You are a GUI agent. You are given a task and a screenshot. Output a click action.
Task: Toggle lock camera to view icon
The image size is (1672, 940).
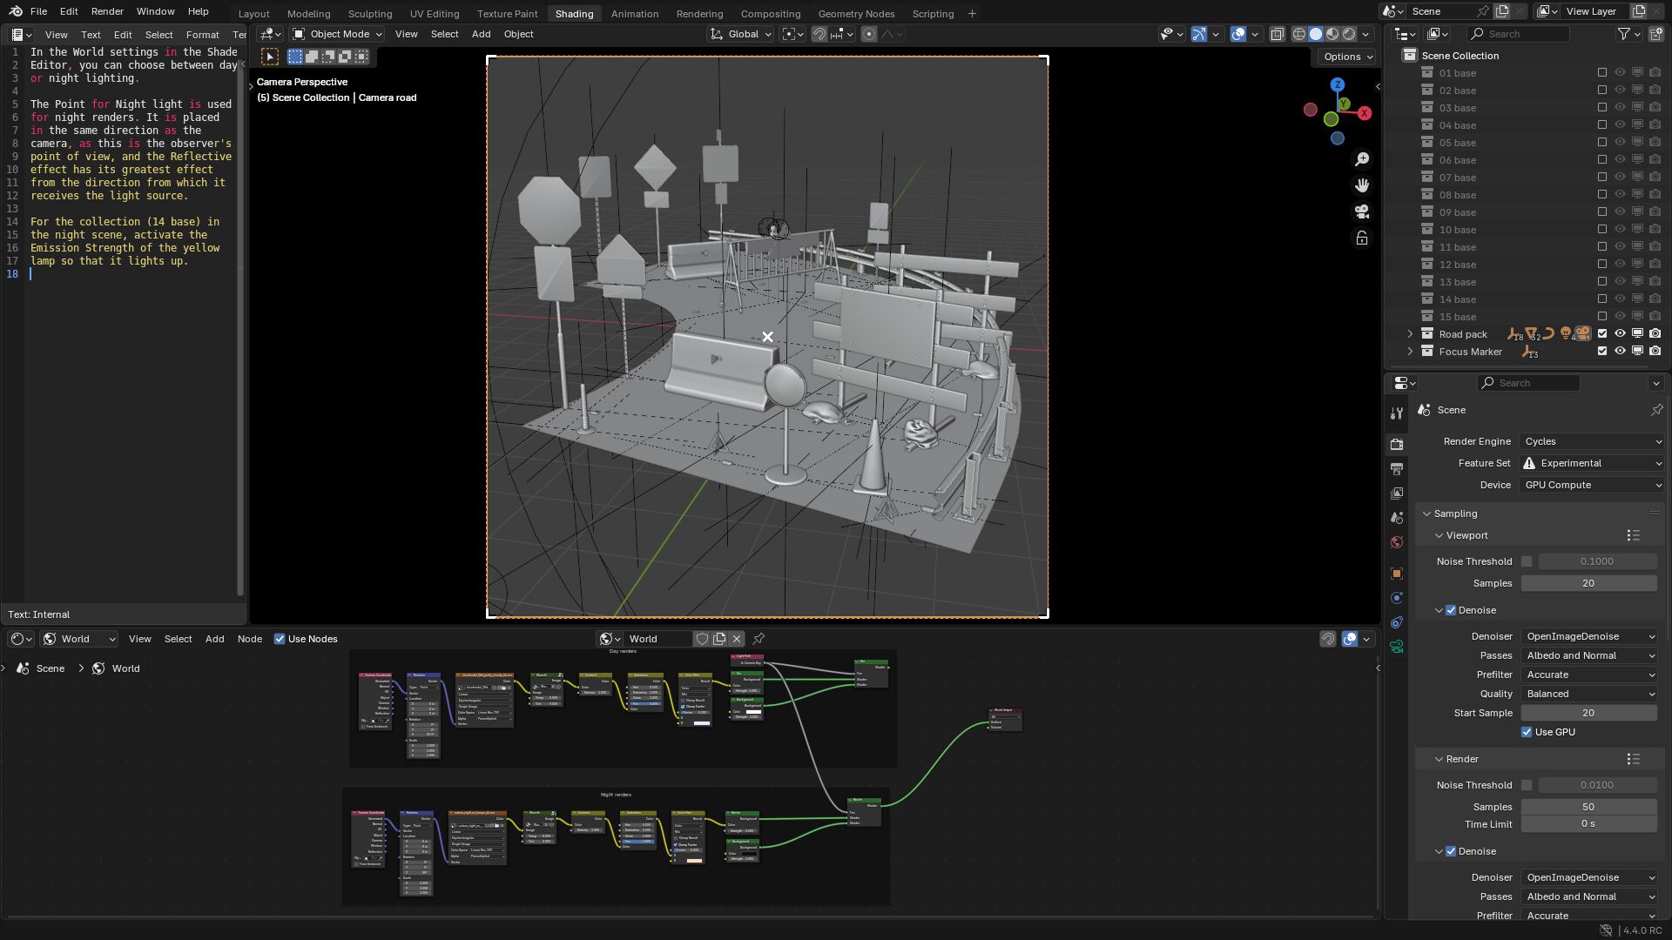(x=1362, y=238)
